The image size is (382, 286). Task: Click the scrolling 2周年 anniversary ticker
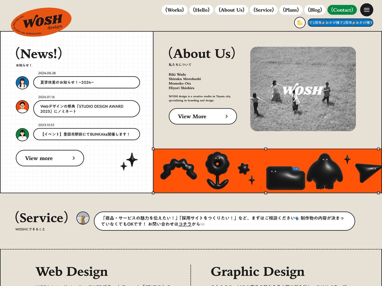[x=340, y=23]
